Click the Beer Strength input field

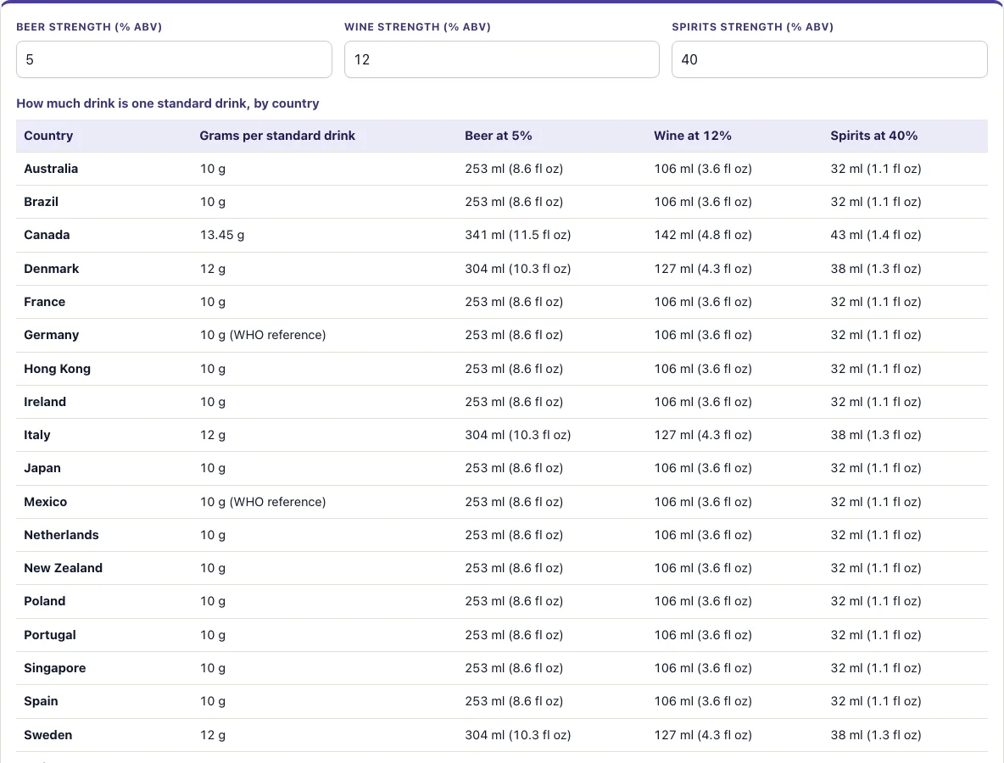pyautogui.click(x=174, y=59)
